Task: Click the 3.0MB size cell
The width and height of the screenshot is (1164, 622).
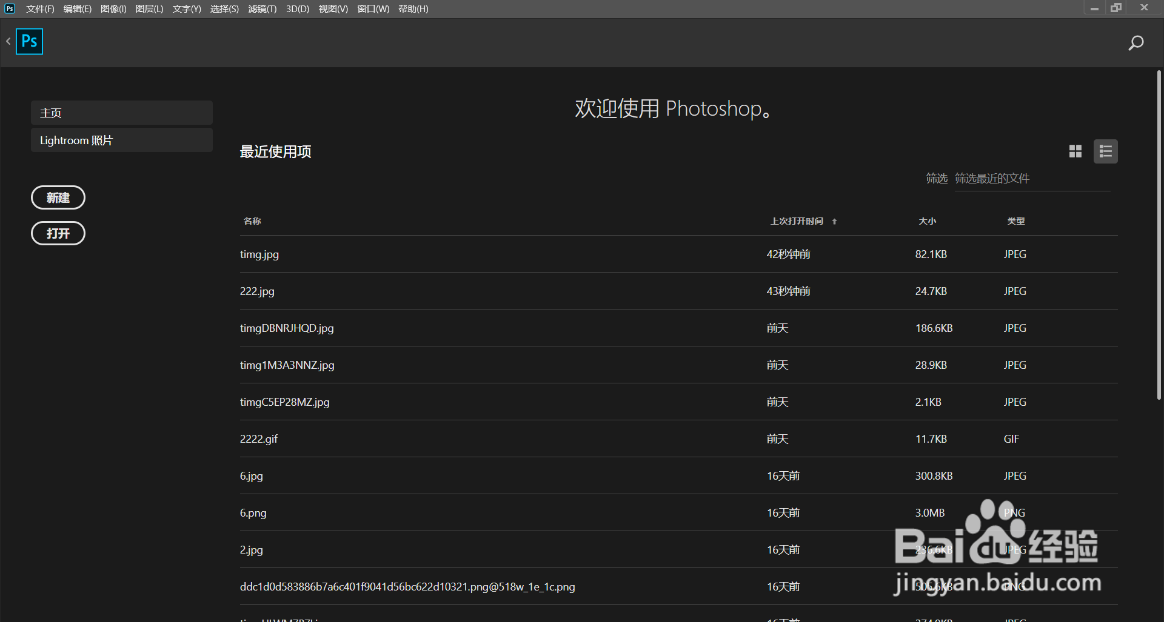Action: coord(930,513)
